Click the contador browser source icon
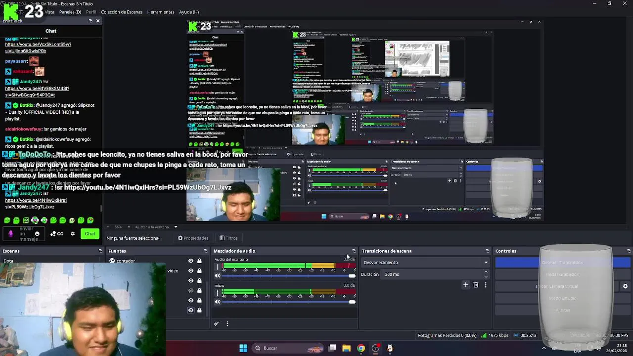Viewport: 633px width, 356px height. 112,261
